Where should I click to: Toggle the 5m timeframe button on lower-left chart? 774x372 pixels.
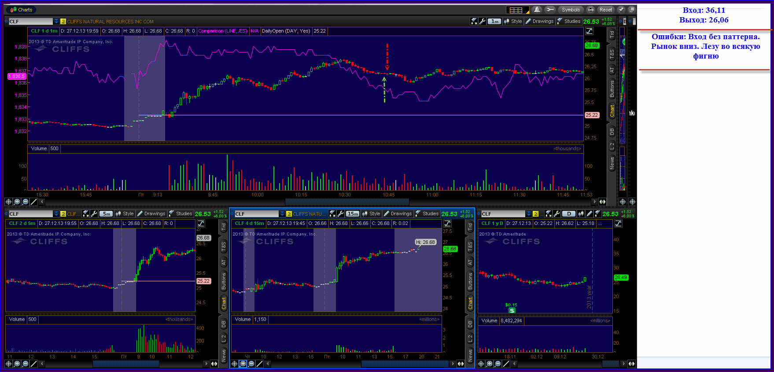(x=106, y=214)
